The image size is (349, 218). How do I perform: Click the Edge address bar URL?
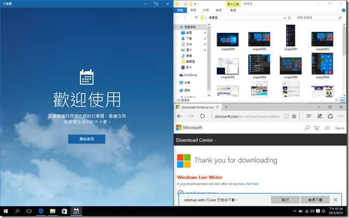pos(247,116)
